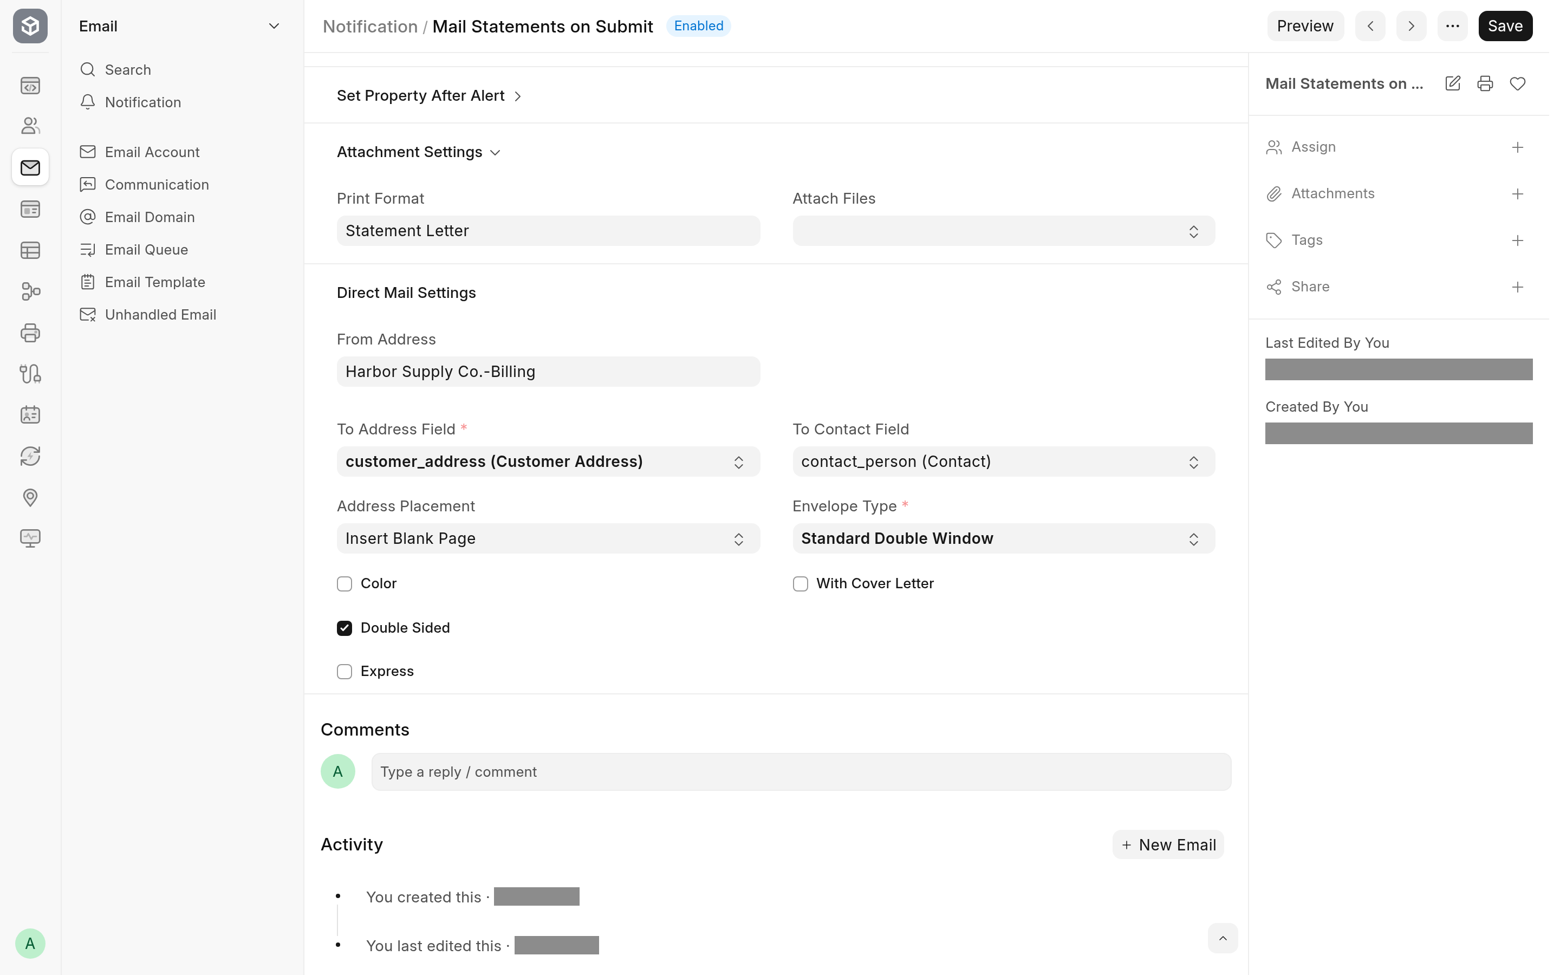This screenshot has height=975, width=1560.
Task: Open the system monitor sidebar icon
Action: (x=30, y=538)
